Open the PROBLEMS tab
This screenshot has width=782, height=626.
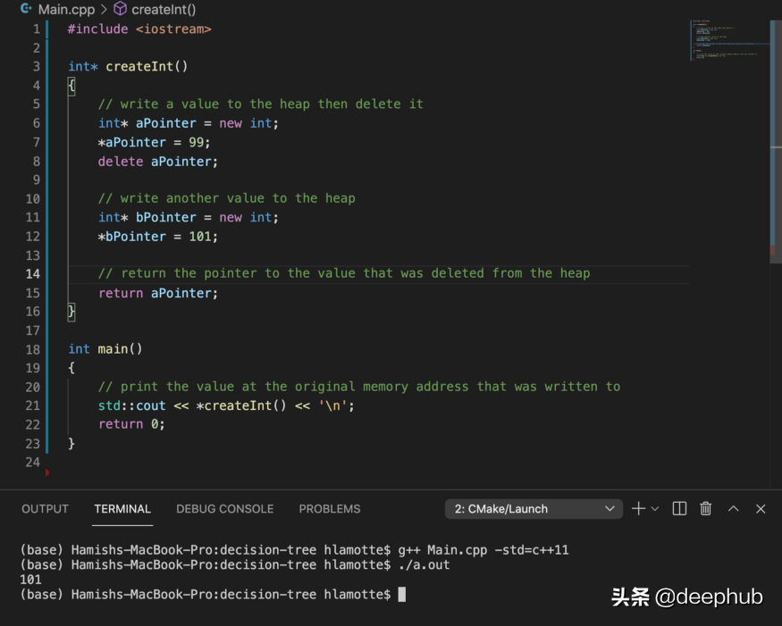click(330, 509)
